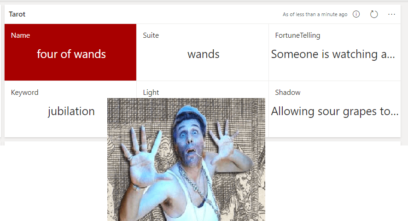This screenshot has height=221, width=408.
Task: Open the FortuneTelling 'Someone is watching' tile
Action: pos(335,52)
